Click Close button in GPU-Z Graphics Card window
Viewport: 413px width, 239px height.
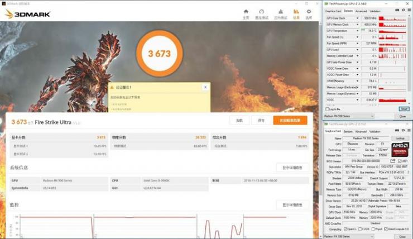point(402,237)
